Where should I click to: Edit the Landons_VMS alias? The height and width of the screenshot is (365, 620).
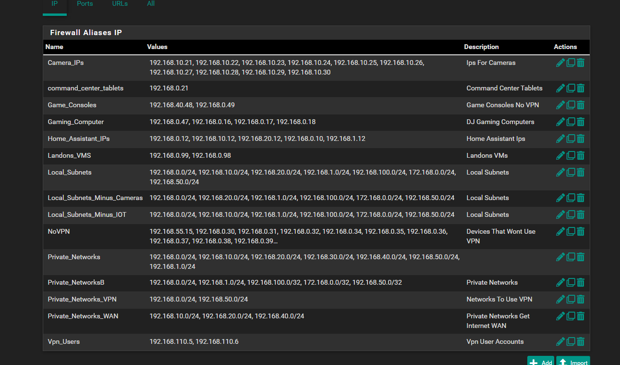[560, 155]
